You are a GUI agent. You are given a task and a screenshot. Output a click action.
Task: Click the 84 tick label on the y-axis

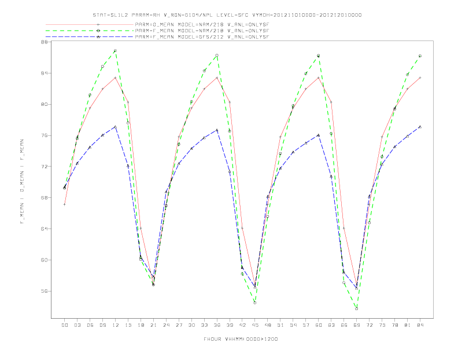tap(44, 73)
